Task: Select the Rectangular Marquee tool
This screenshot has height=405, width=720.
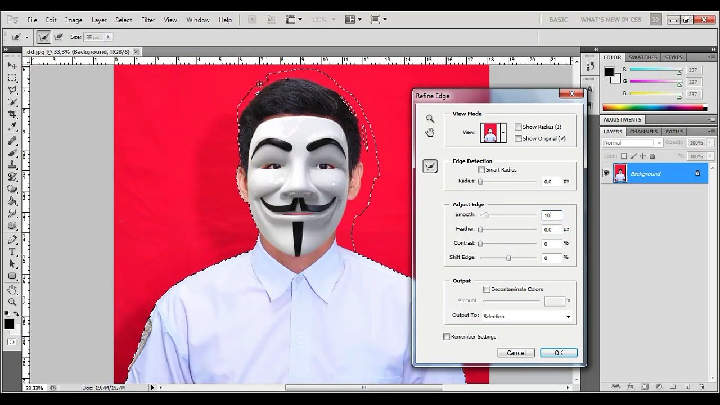Action: coord(12,78)
